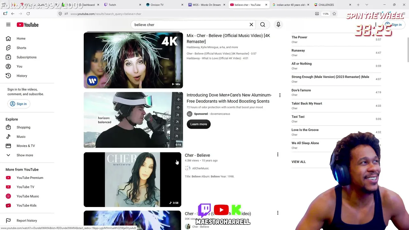The width and height of the screenshot is (409, 230).
Task: Switch to the CHALLENGES tab
Action: coord(332,5)
